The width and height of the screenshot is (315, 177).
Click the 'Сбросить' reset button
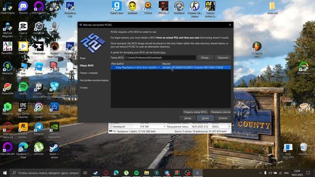(223, 58)
